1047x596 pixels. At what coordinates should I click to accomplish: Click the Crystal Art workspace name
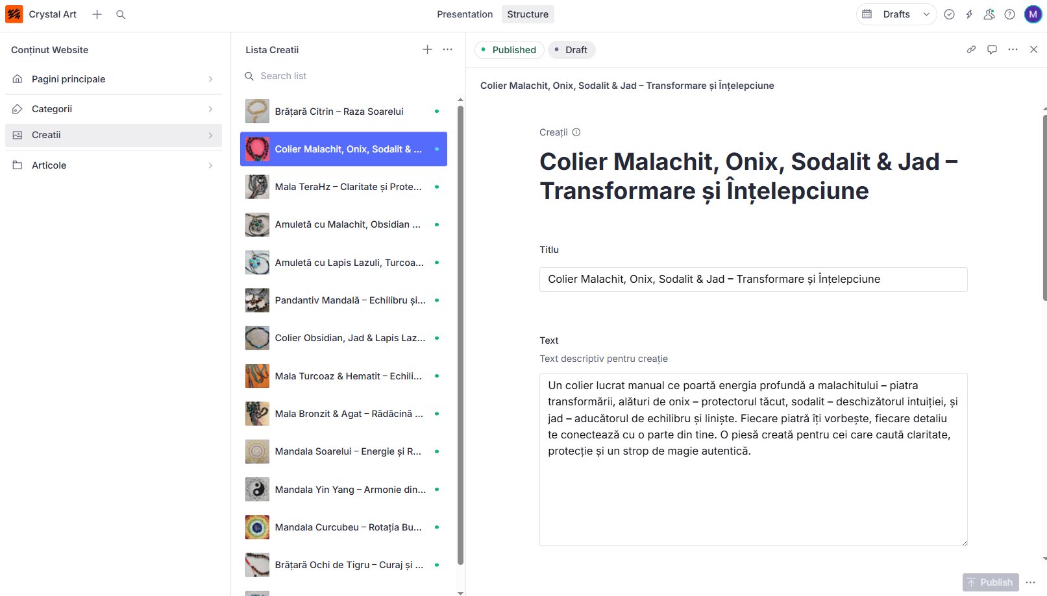pos(53,14)
